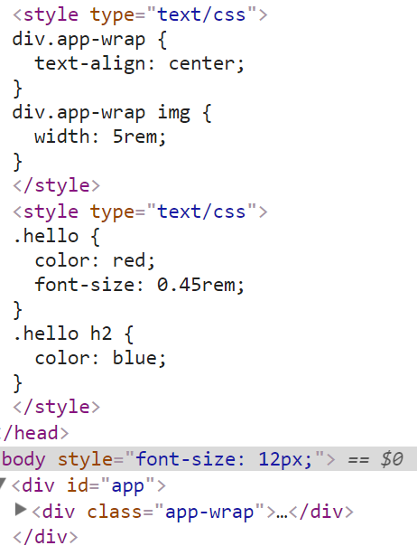Click the 'width: 5rem;' declaration
The height and width of the screenshot is (555, 417).
pyautogui.click(x=100, y=136)
